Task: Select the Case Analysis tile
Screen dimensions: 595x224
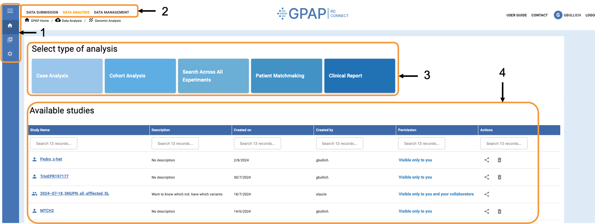Action: click(67, 76)
